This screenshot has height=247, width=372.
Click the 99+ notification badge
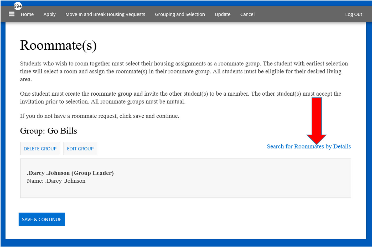pos(18,6)
